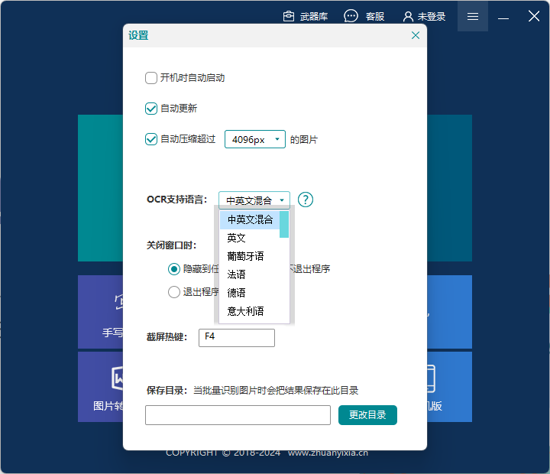
Task: Pick 意大利语 in the dropdown list
Action: pyautogui.click(x=245, y=311)
